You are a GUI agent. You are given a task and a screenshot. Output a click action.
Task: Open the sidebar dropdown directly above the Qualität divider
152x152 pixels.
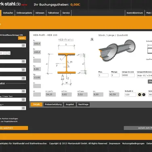[x=13, y=78]
